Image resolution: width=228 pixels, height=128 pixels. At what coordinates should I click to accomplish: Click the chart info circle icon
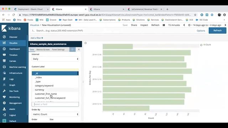point(85,43)
